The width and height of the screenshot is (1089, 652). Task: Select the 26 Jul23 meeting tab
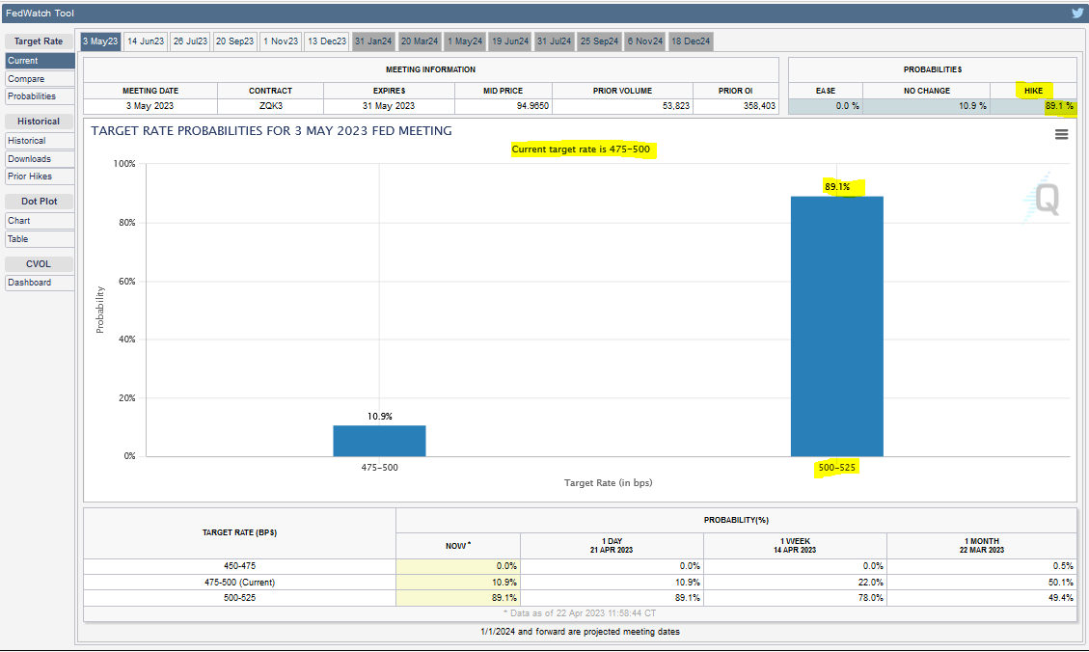[x=190, y=41]
